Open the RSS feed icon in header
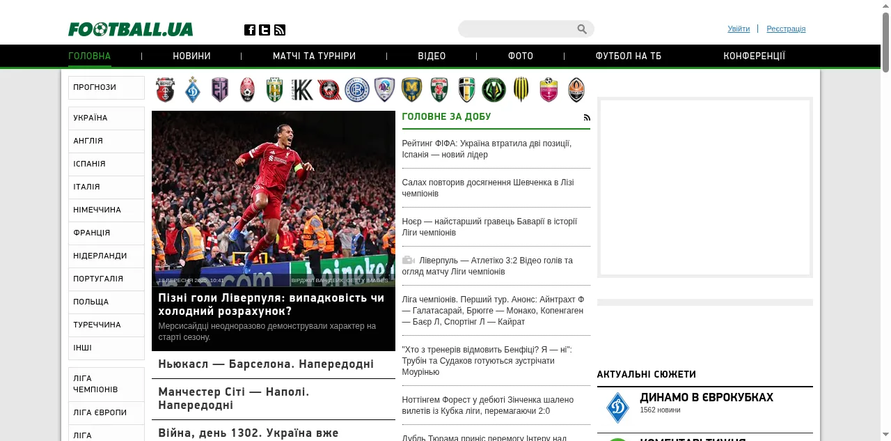Image resolution: width=891 pixels, height=441 pixels. (280, 30)
